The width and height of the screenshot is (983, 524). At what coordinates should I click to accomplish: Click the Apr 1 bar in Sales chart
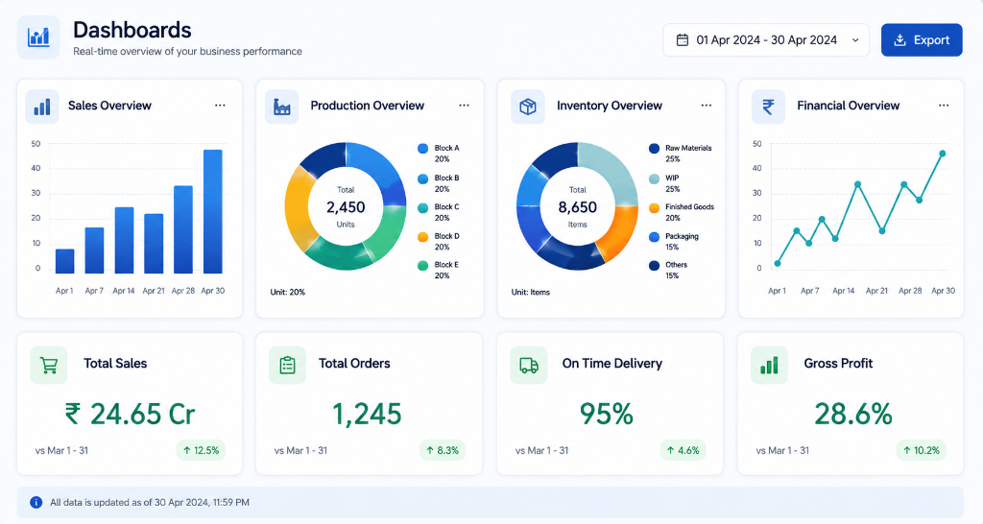tap(64, 261)
